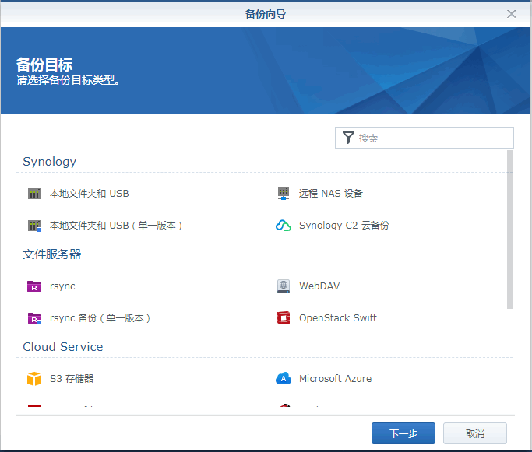Choose the Synology C2 云备份 text label
Screen dimensions: 532x452
(344, 226)
